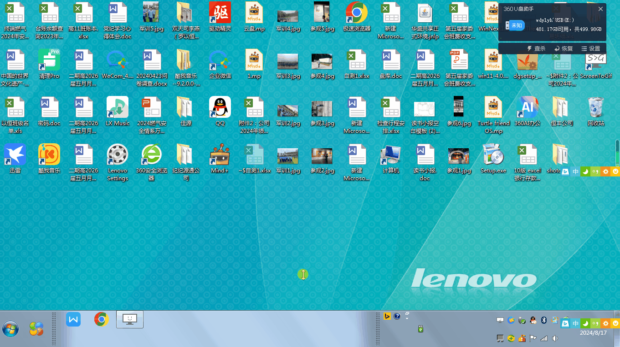This screenshot has width=620, height=347.
Task: Open the Windows Start menu
Action: [10, 329]
